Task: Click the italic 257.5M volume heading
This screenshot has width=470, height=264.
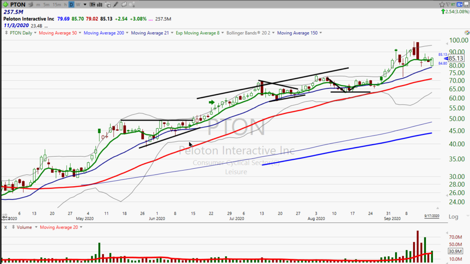Action: (x=13, y=12)
